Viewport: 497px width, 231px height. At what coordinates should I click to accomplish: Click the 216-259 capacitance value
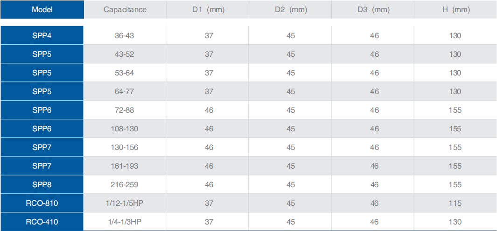[x=124, y=184]
